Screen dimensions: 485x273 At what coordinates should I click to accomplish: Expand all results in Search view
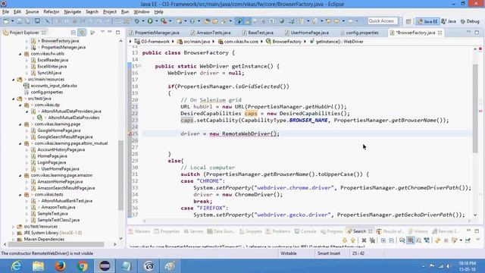tap(383, 240)
